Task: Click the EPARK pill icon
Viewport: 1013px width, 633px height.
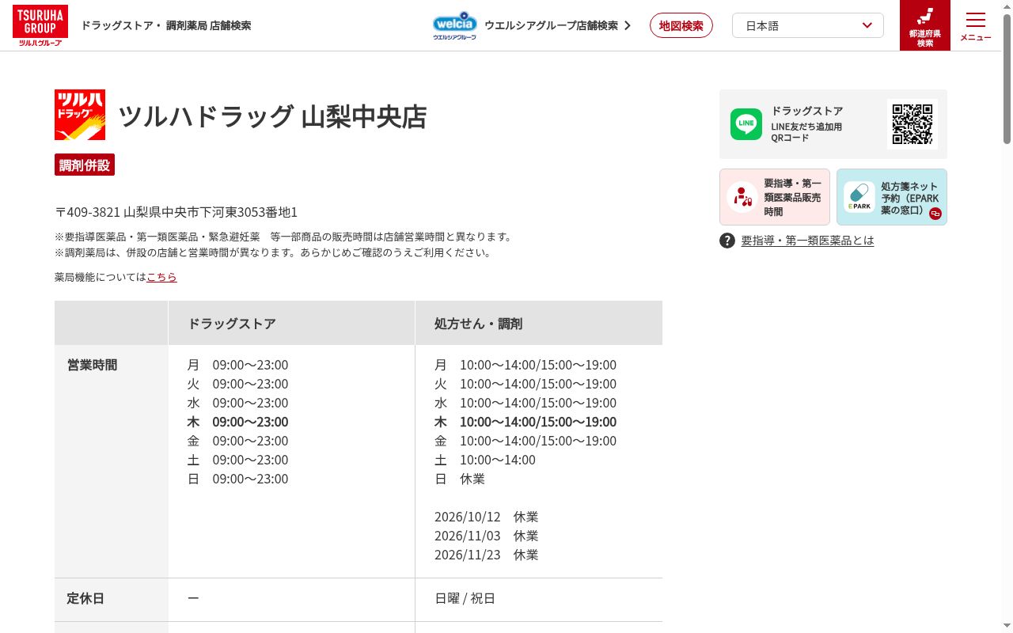Action: pos(859,197)
